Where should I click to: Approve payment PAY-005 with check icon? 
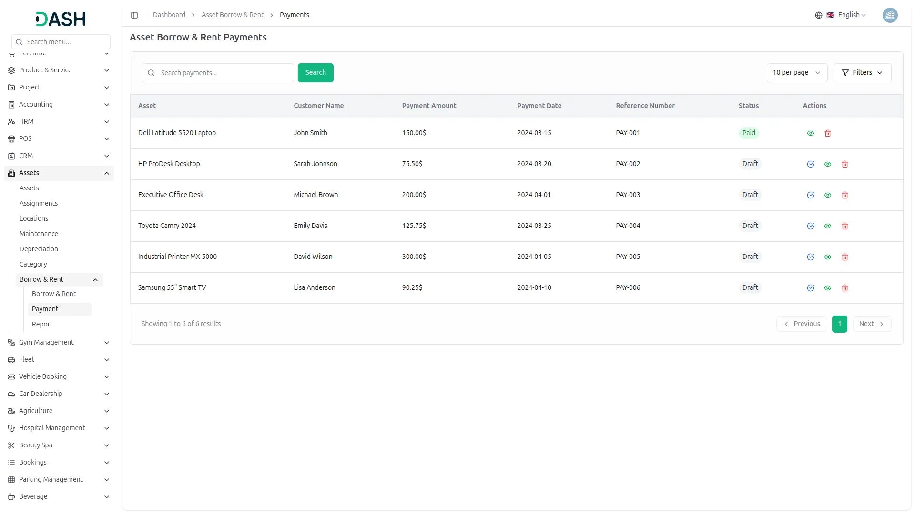[x=811, y=257]
